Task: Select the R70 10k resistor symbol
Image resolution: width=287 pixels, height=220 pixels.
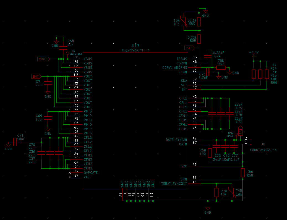Action: 216,192
